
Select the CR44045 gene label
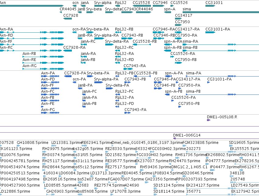(x=68, y=9)
